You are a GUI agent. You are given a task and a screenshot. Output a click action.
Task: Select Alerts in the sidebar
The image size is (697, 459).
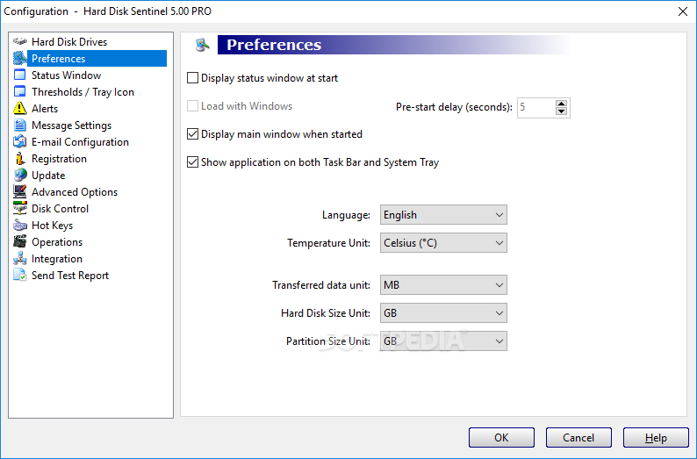[x=45, y=109]
